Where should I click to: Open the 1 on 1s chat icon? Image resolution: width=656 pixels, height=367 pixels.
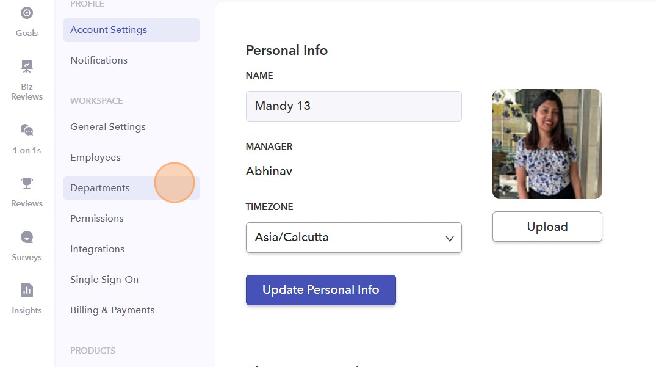[27, 129]
